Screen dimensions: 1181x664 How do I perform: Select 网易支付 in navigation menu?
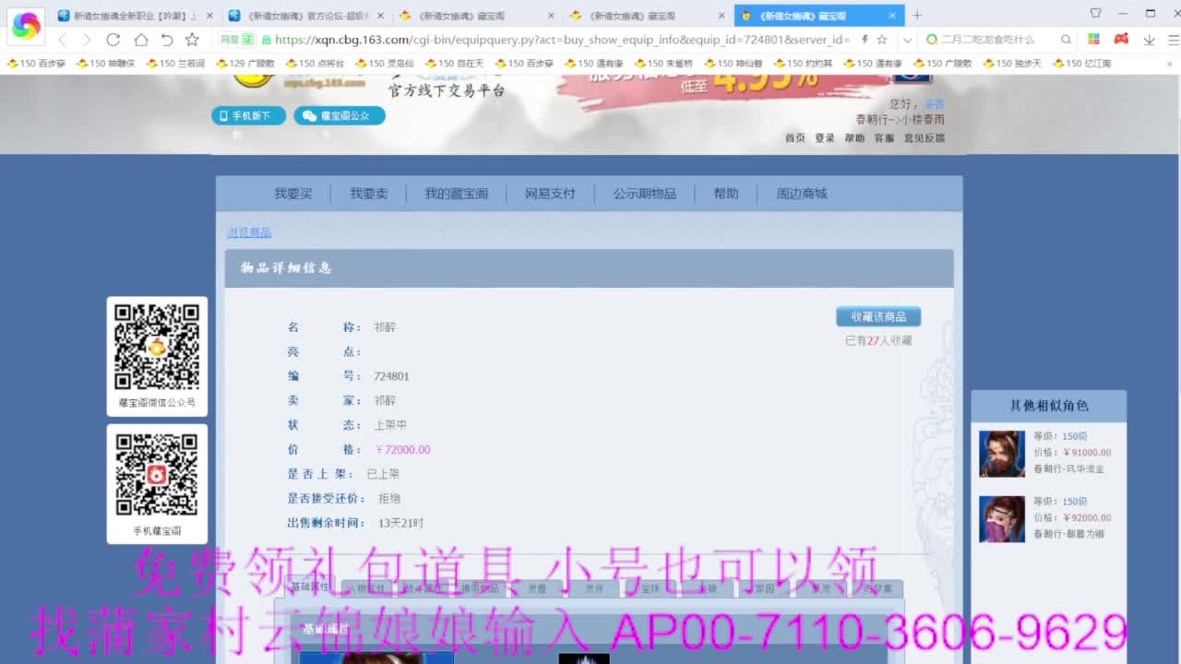tap(550, 194)
